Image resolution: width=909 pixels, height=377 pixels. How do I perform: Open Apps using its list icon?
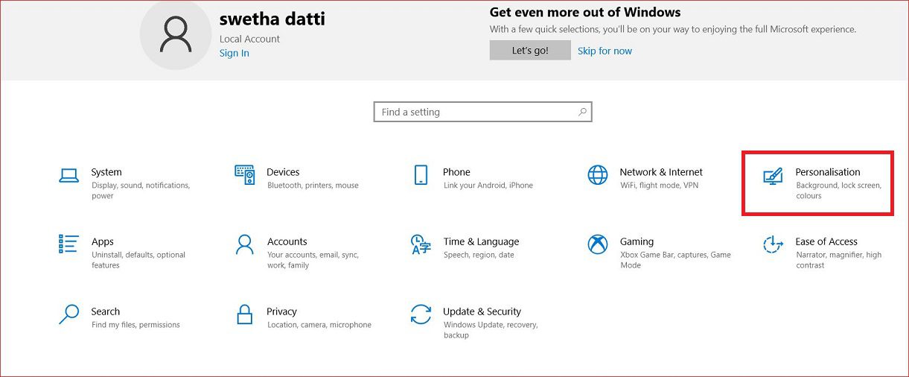(68, 244)
